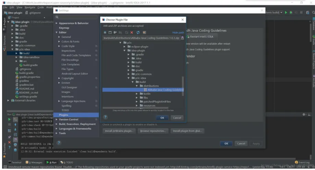Toggle show hidden files icon in file chooser
Viewport: 315px width, 170px height.
pyautogui.click(x=144, y=32)
